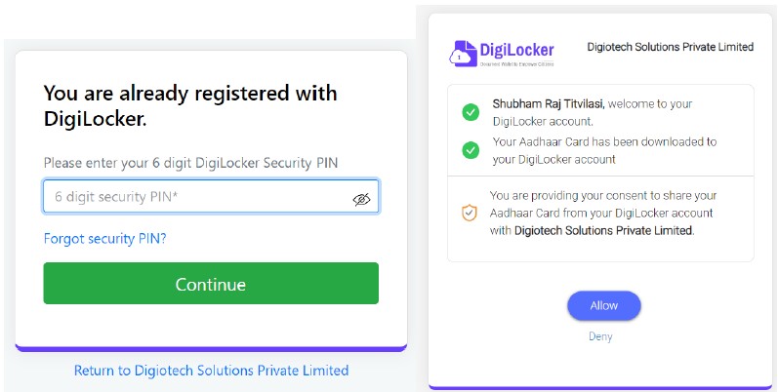Screen dimensions: 778x392
Task: Focus the 6 digit security PIN field
Action: [211, 197]
